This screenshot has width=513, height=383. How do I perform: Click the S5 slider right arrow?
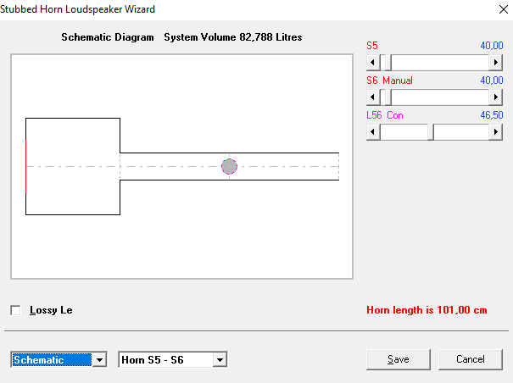click(496, 62)
